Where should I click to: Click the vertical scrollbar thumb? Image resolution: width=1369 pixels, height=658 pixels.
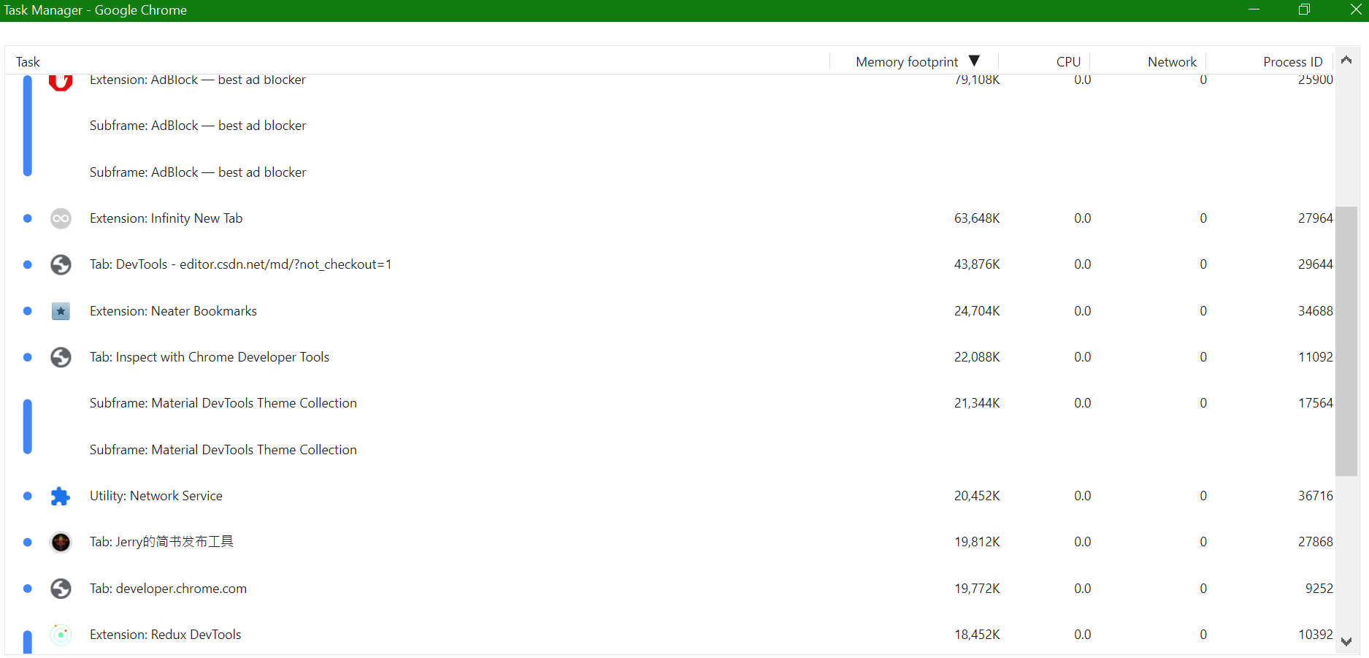(1346, 341)
